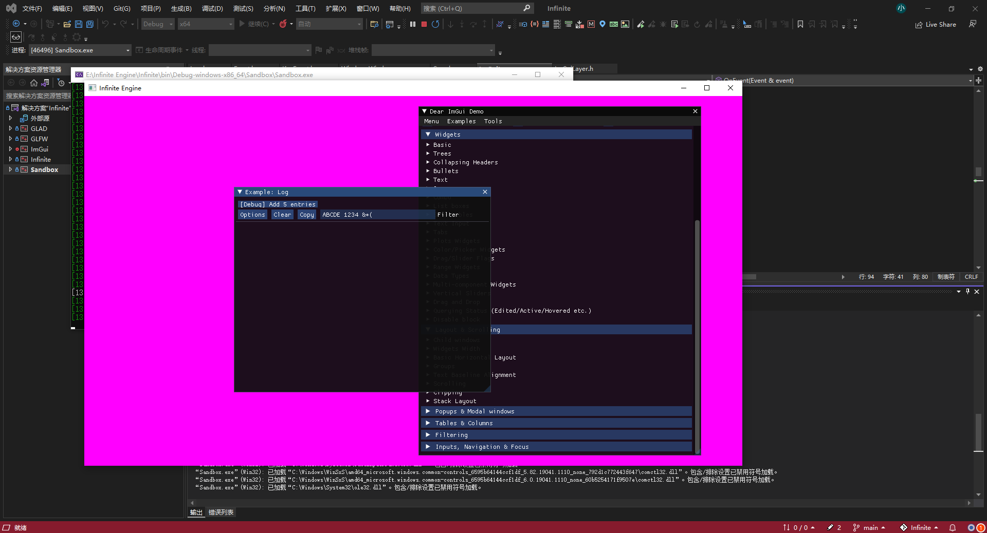Expand the Tables & Columns header
Viewport: 987px width, 533px height.
coord(556,423)
